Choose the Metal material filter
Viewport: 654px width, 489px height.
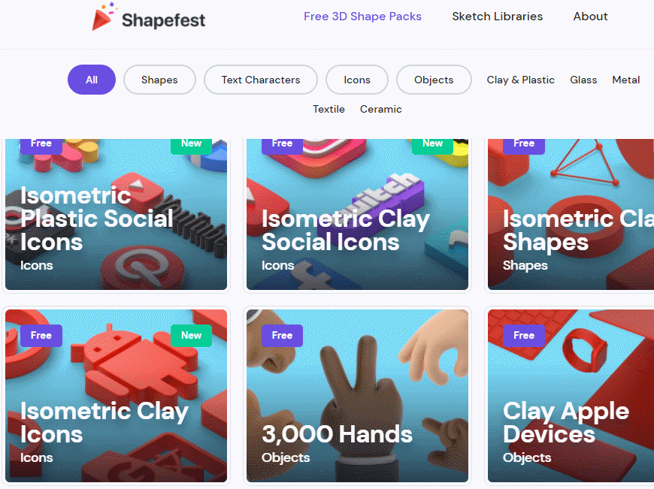tap(625, 80)
